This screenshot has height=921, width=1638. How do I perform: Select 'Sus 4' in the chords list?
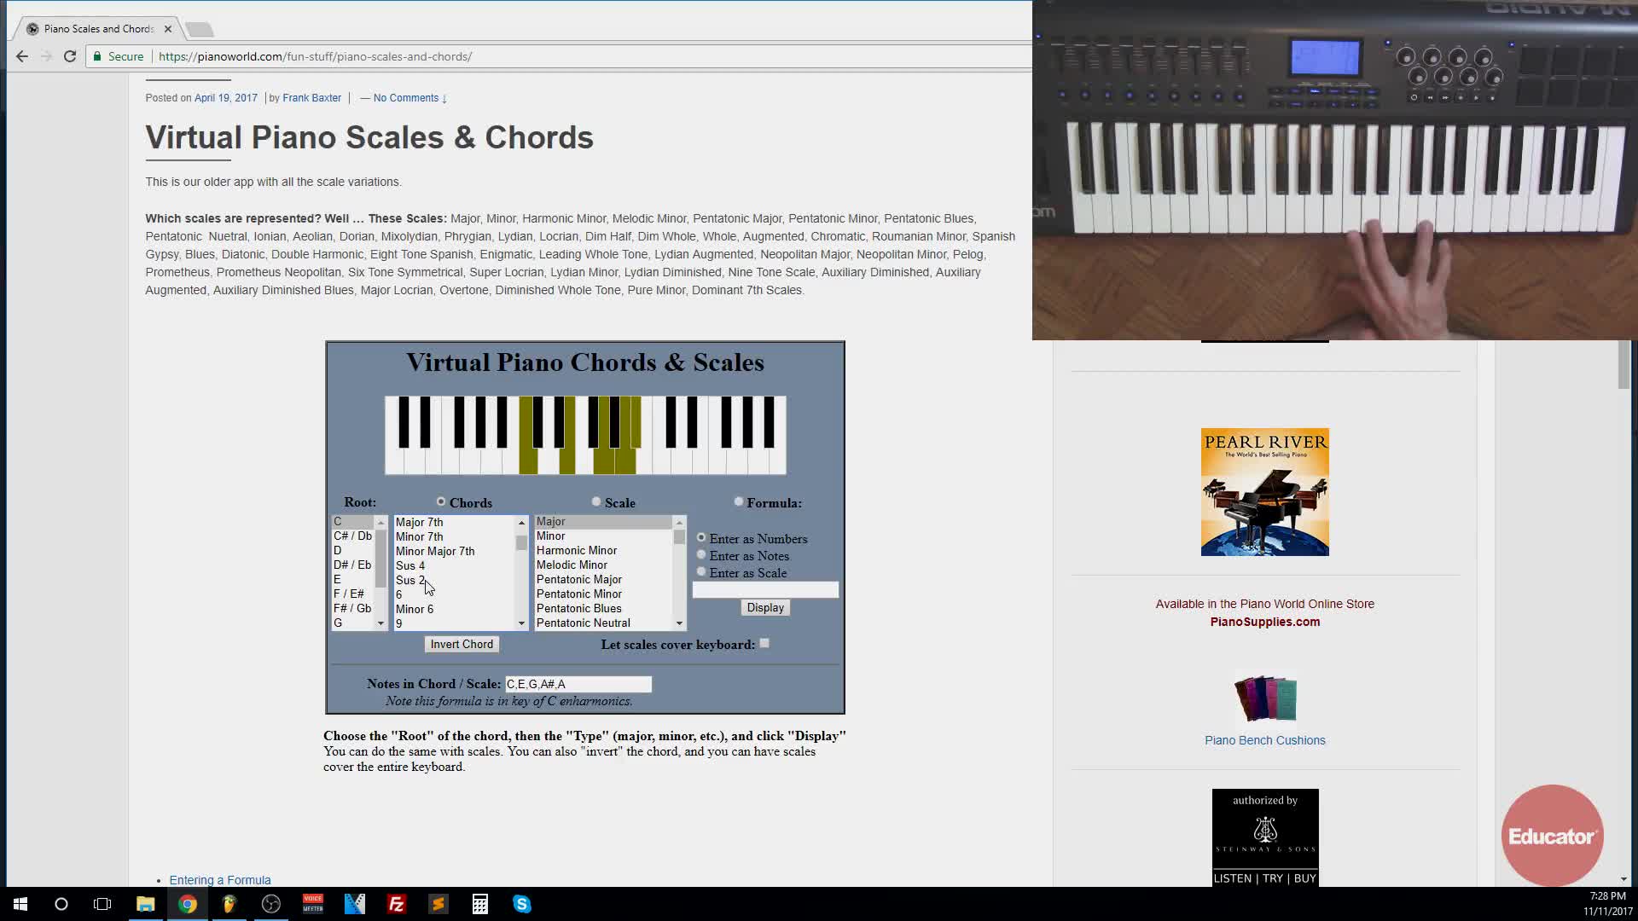click(410, 565)
